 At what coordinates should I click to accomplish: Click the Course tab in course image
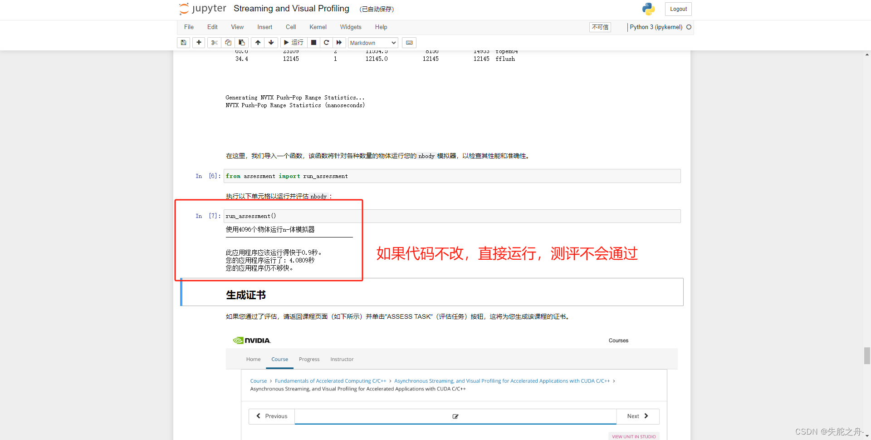279,359
